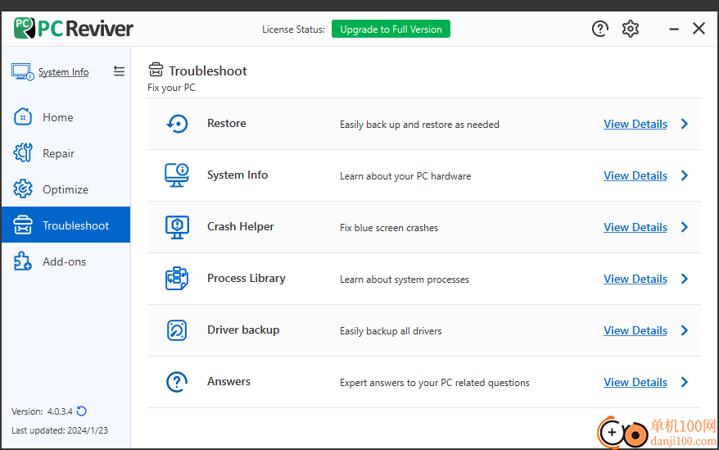Viewport: 719px width, 450px height.
Task: Click 'Fix blue screen crashes' description
Action: click(x=389, y=228)
